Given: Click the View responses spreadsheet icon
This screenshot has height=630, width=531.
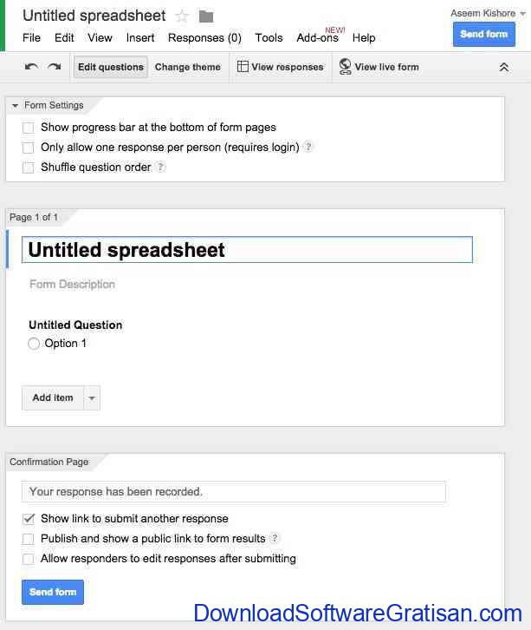Looking at the screenshot, I should [243, 67].
